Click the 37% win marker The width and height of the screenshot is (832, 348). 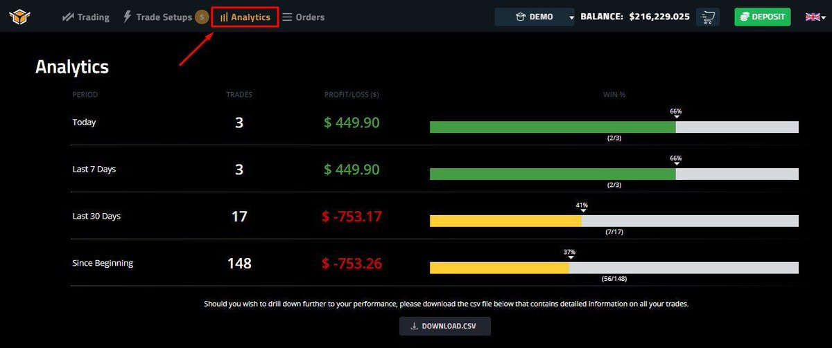point(569,254)
